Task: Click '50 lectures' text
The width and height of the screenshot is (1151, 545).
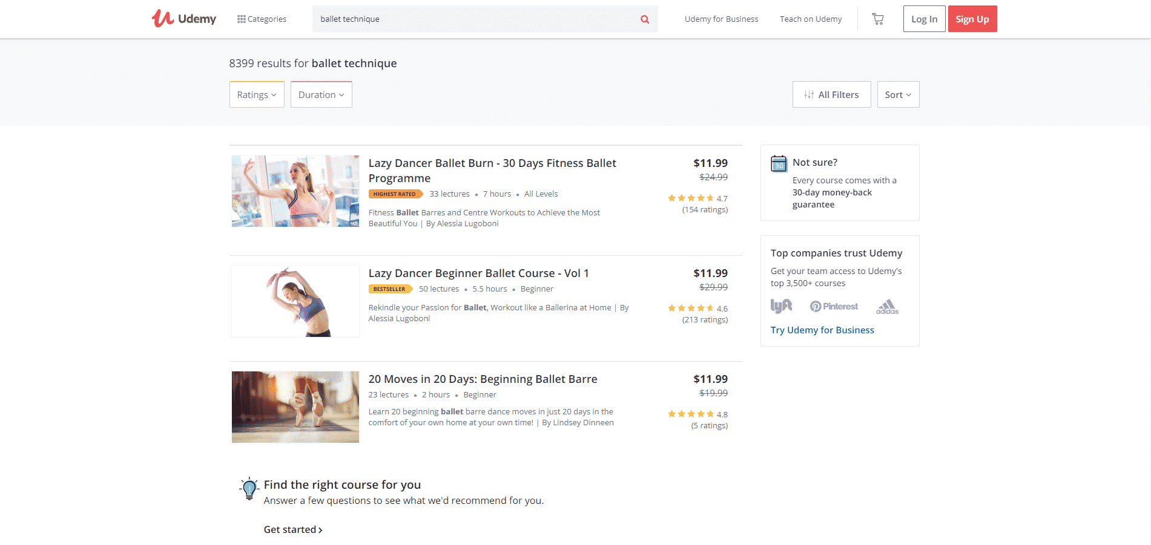Action: coord(439,289)
